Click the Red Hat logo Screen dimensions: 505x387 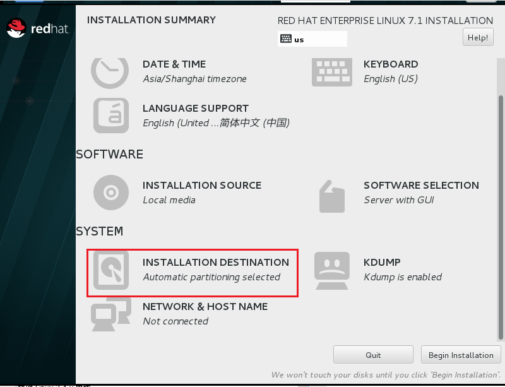point(38,28)
